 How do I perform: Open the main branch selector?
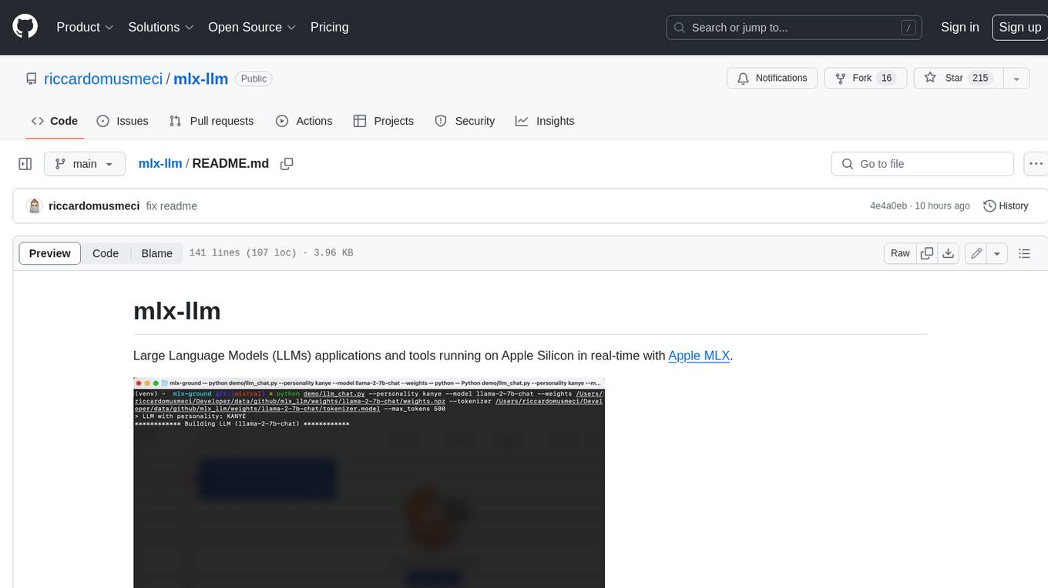tap(85, 164)
